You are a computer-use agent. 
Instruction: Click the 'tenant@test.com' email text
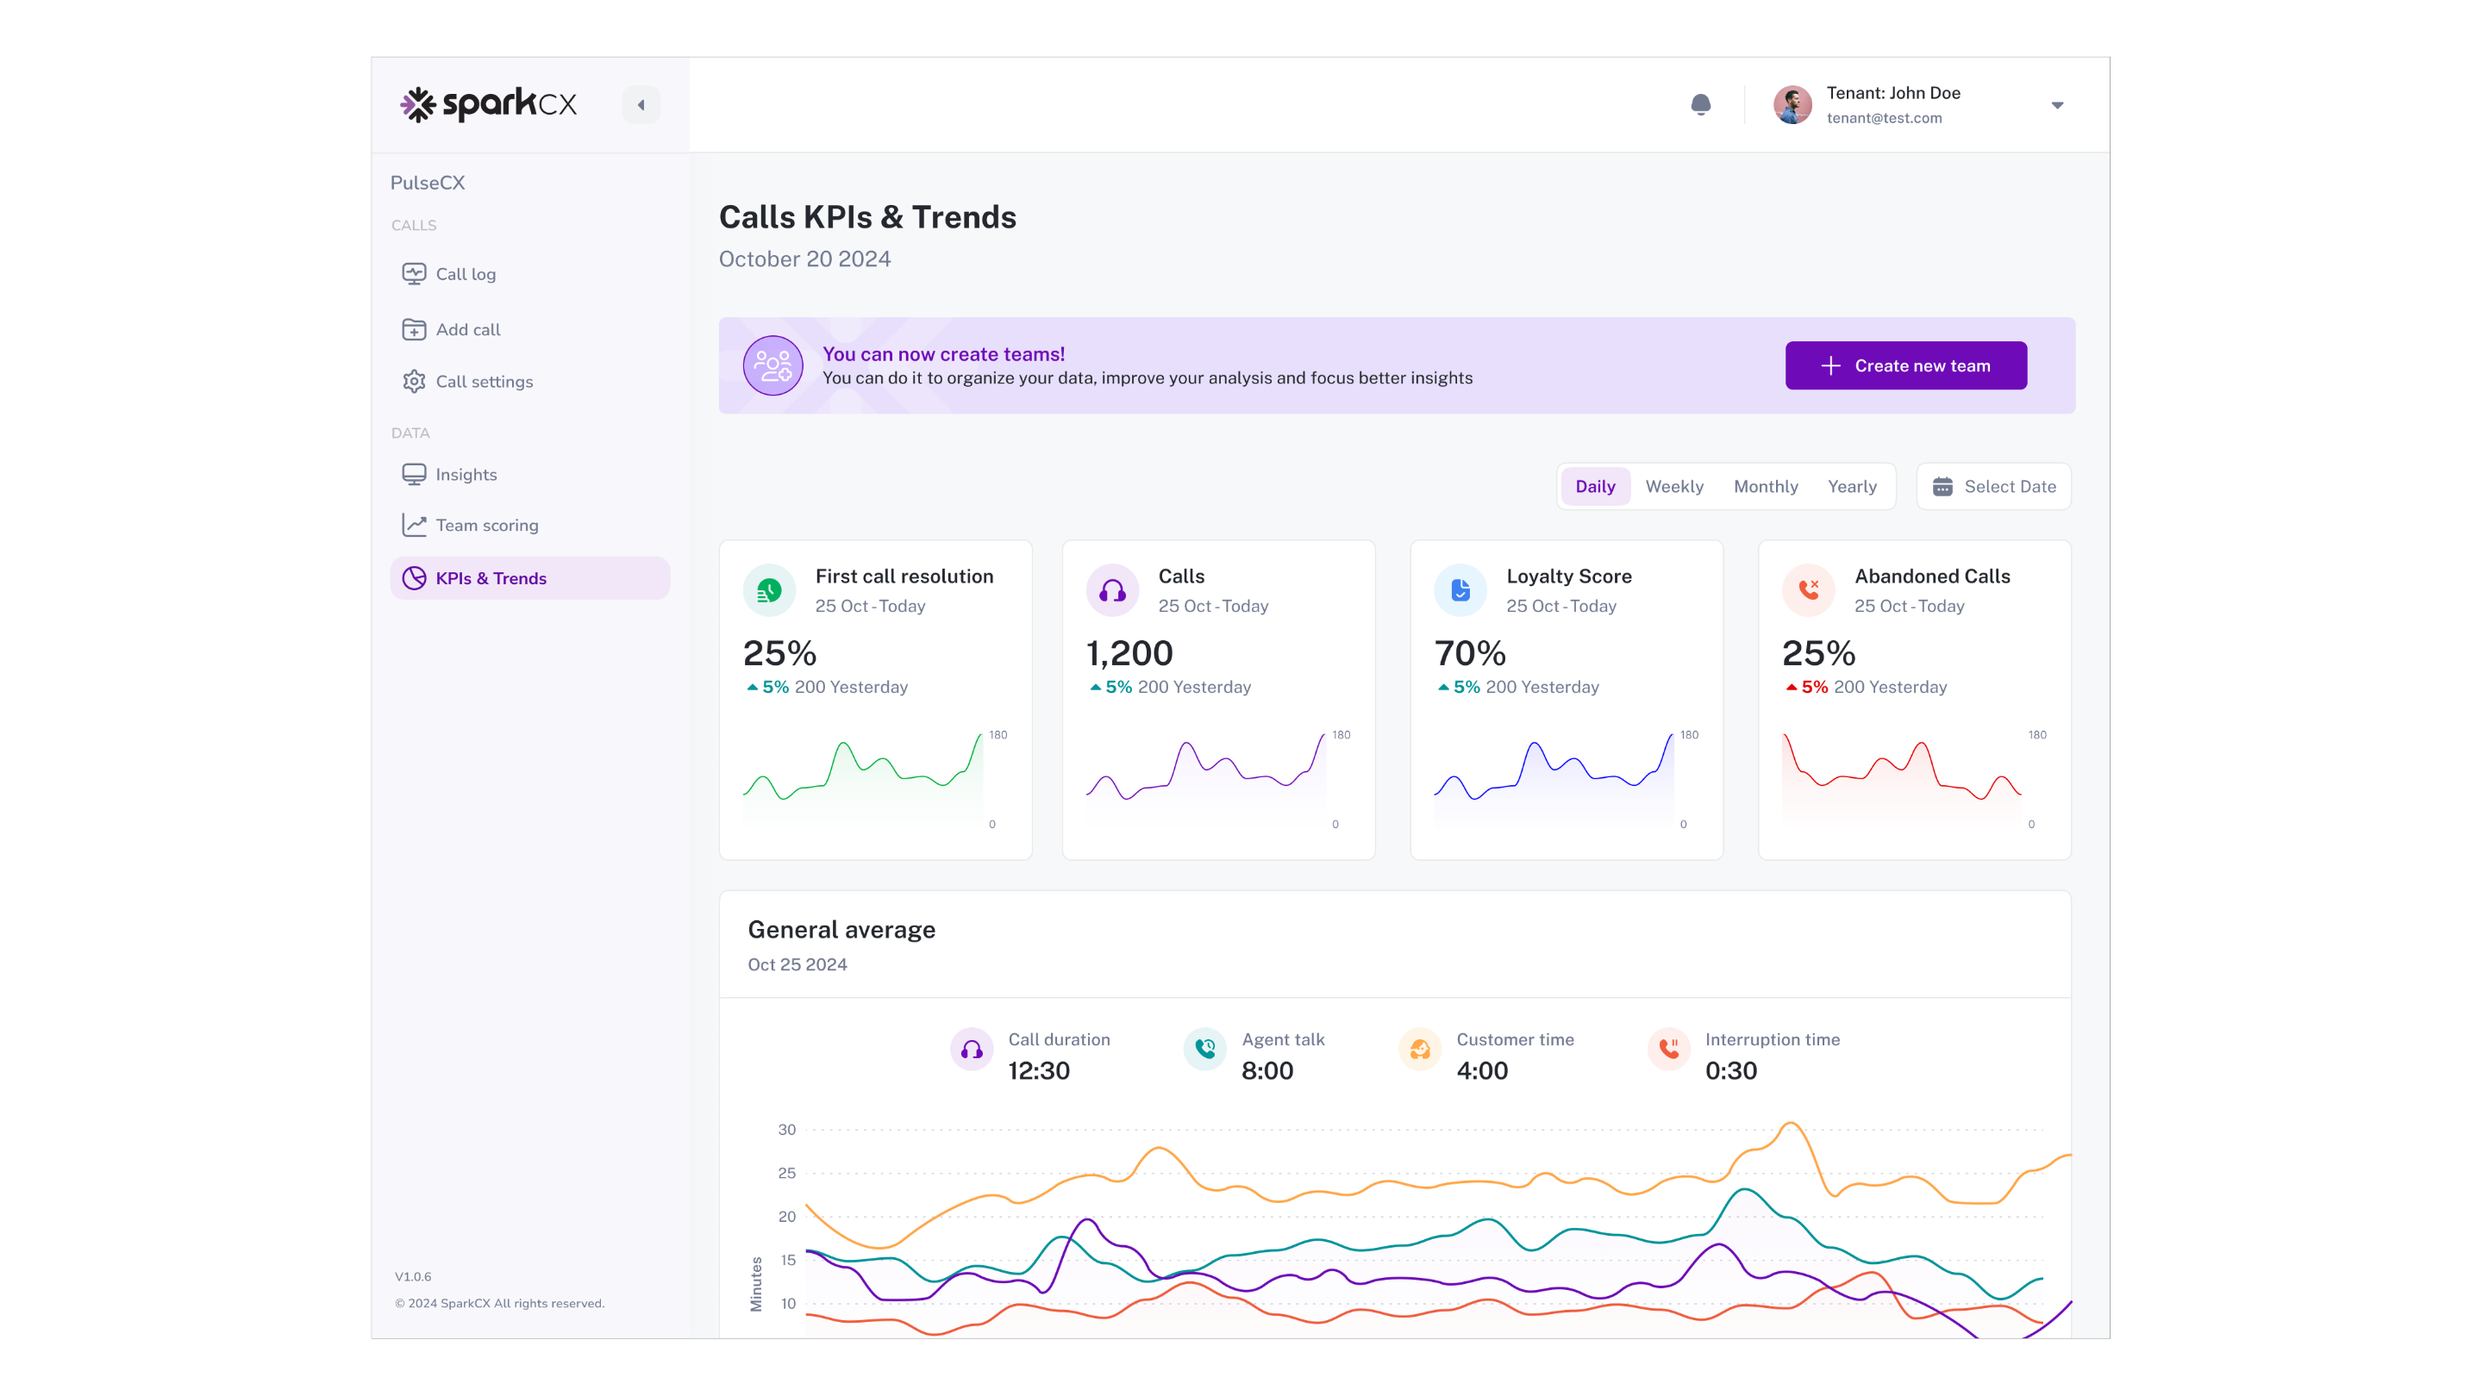[x=1885, y=117]
